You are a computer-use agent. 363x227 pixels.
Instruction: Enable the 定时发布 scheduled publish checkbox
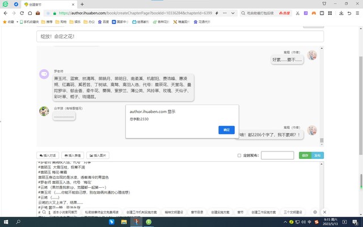[x=239, y=155]
